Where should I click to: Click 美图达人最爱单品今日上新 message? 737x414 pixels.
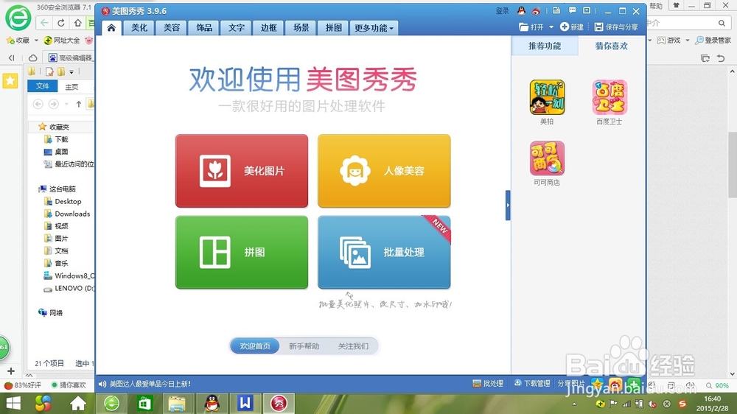(150, 384)
